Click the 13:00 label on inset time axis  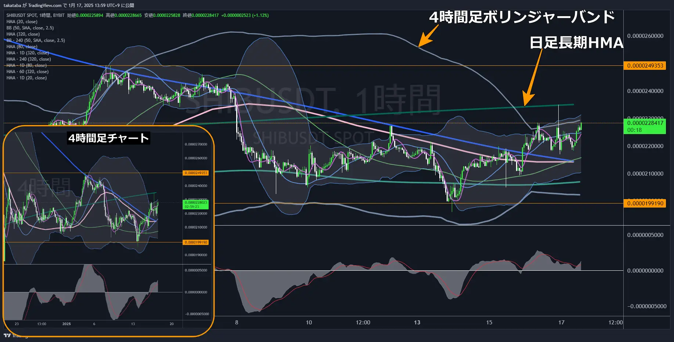click(x=42, y=324)
